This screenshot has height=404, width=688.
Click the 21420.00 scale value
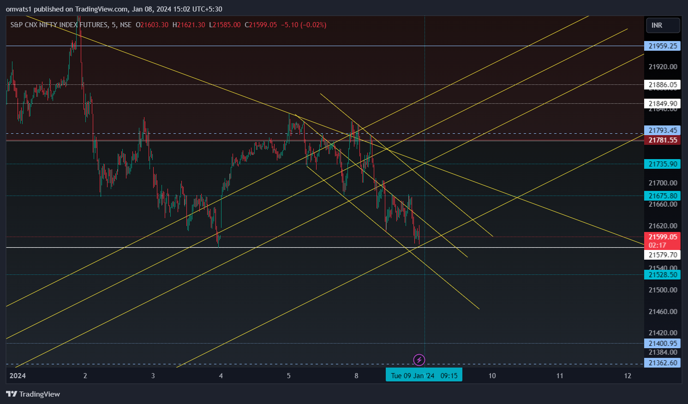point(663,333)
